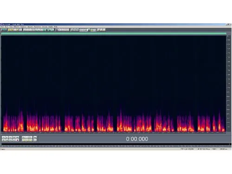
Task: Open the Help menu
Action: [56, 27]
